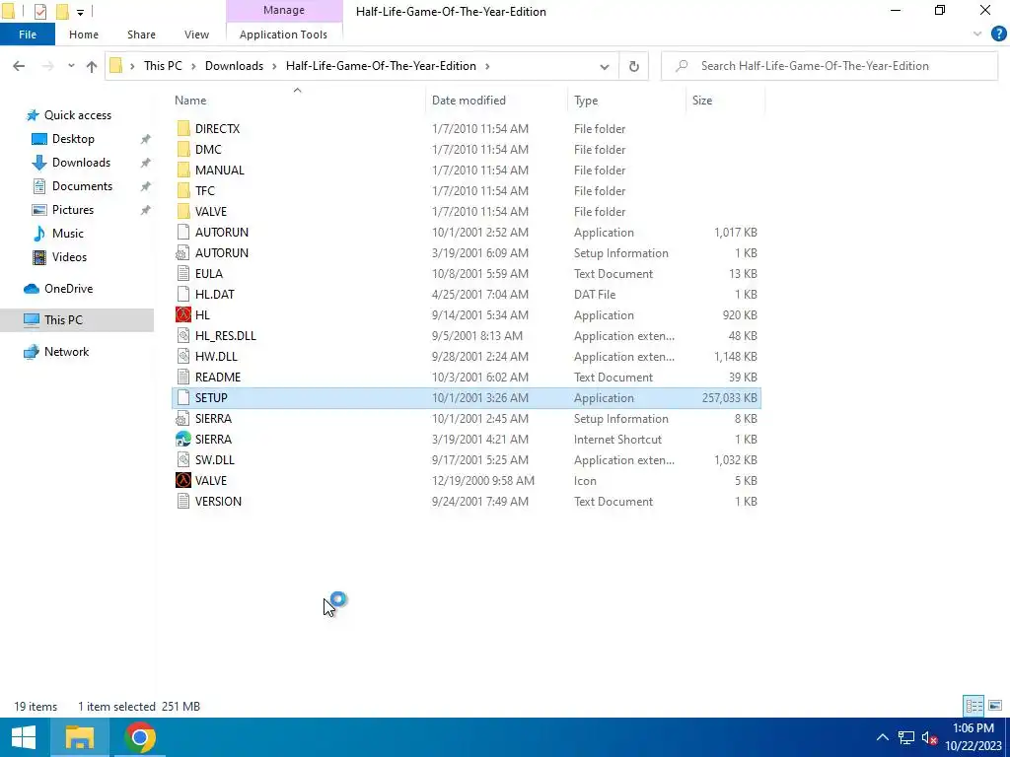Screen dimensions: 1010x757
Task: Select the VALVE icon file
Action: pos(183,480)
